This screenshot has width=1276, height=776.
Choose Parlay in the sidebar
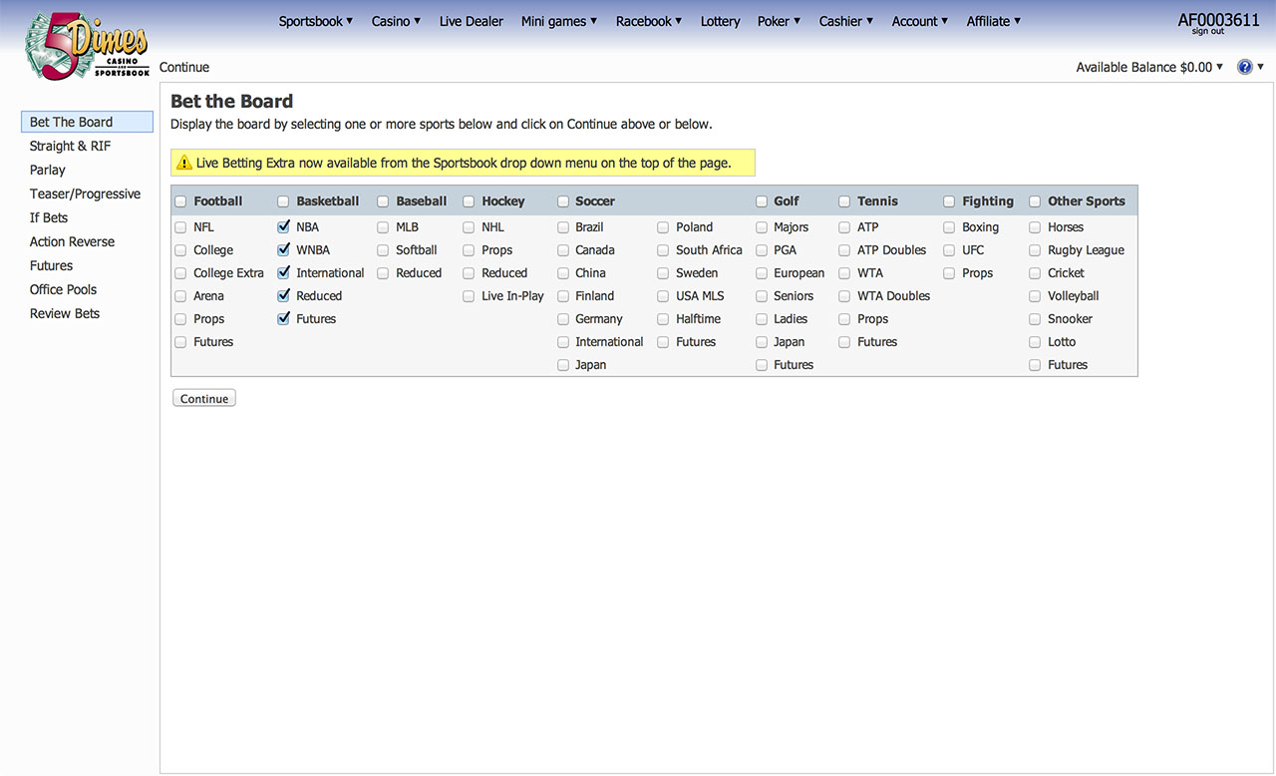tap(48, 170)
